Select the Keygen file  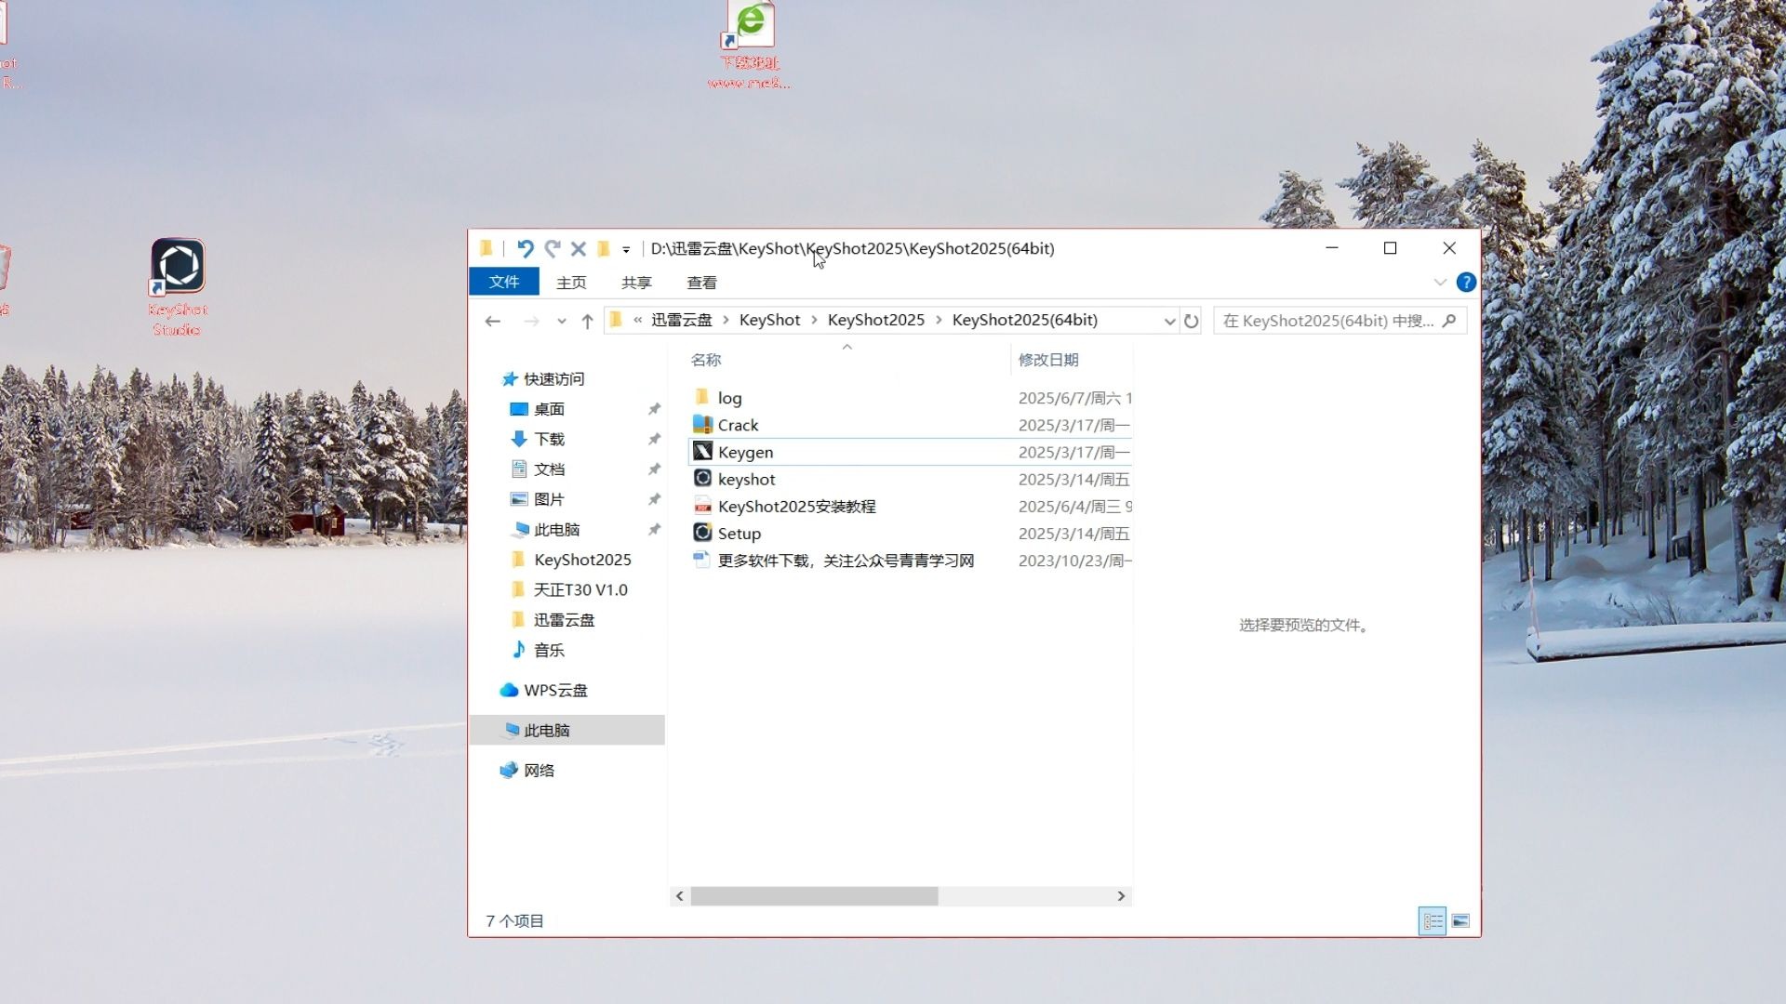745,452
